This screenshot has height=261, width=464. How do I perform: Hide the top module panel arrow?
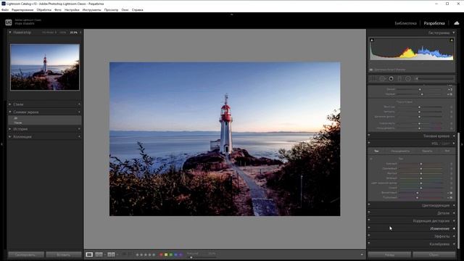pos(232,14)
